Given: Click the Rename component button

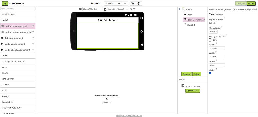Looking at the screenshot, I should (x=186, y=74).
